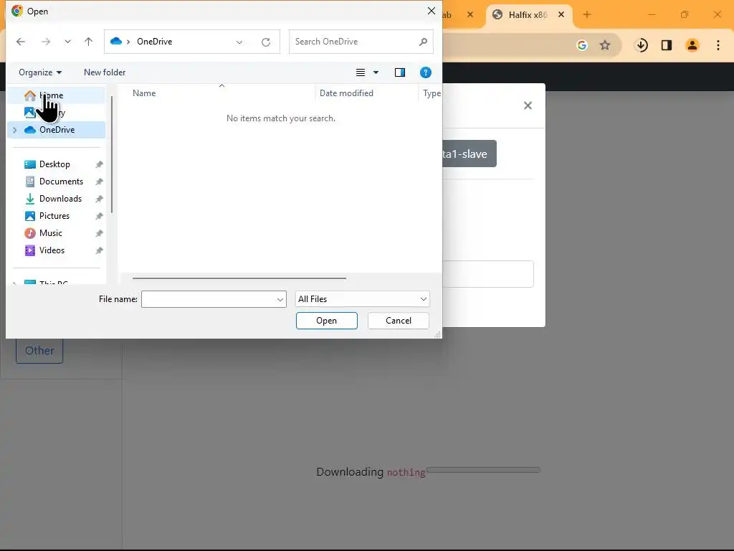The image size is (734, 551).
Task: Click the Desktop pin icon
Action: click(99, 164)
